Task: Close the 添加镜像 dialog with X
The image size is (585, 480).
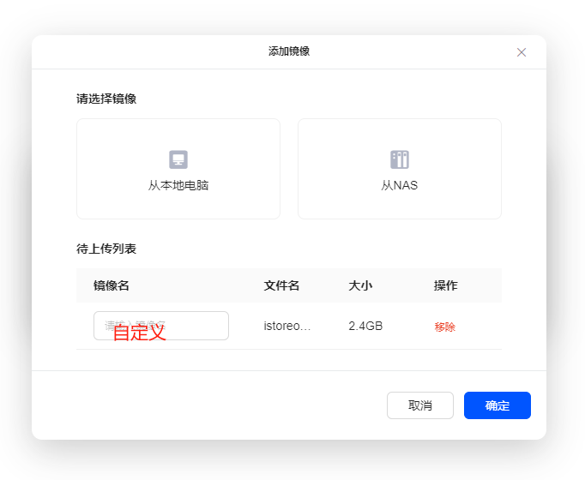Action: (522, 52)
